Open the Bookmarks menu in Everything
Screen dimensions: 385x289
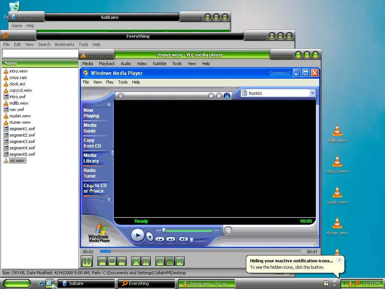[64, 44]
